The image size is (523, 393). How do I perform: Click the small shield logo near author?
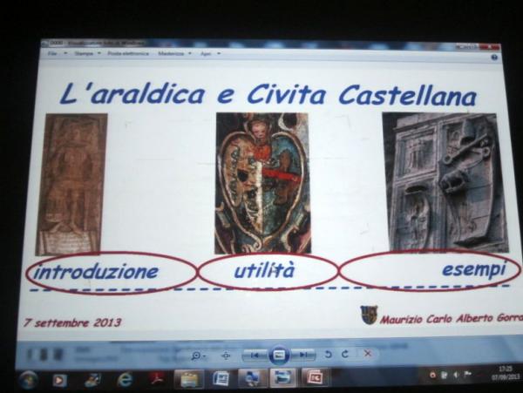[x=369, y=315]
